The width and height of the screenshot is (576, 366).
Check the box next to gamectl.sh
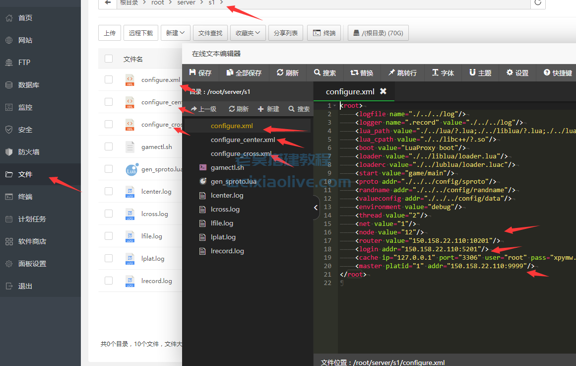coord(109,146)
